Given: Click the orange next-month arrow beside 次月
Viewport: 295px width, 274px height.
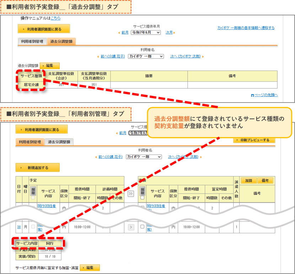Looking at the screenshot, I should click(x=174, y=33).
